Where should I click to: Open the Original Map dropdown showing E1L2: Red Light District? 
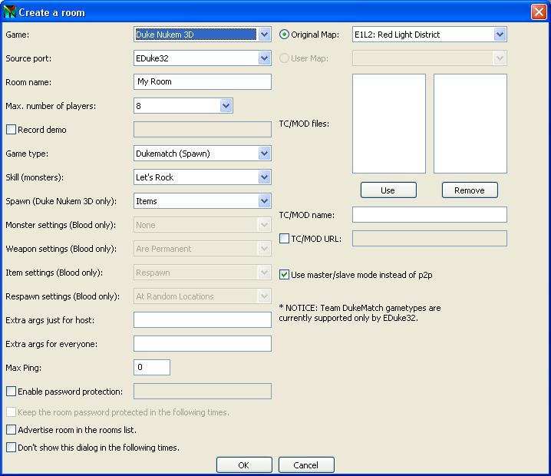[430, 35]
